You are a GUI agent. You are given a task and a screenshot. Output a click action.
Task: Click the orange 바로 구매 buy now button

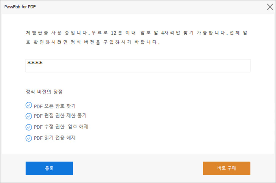[226, 168]
